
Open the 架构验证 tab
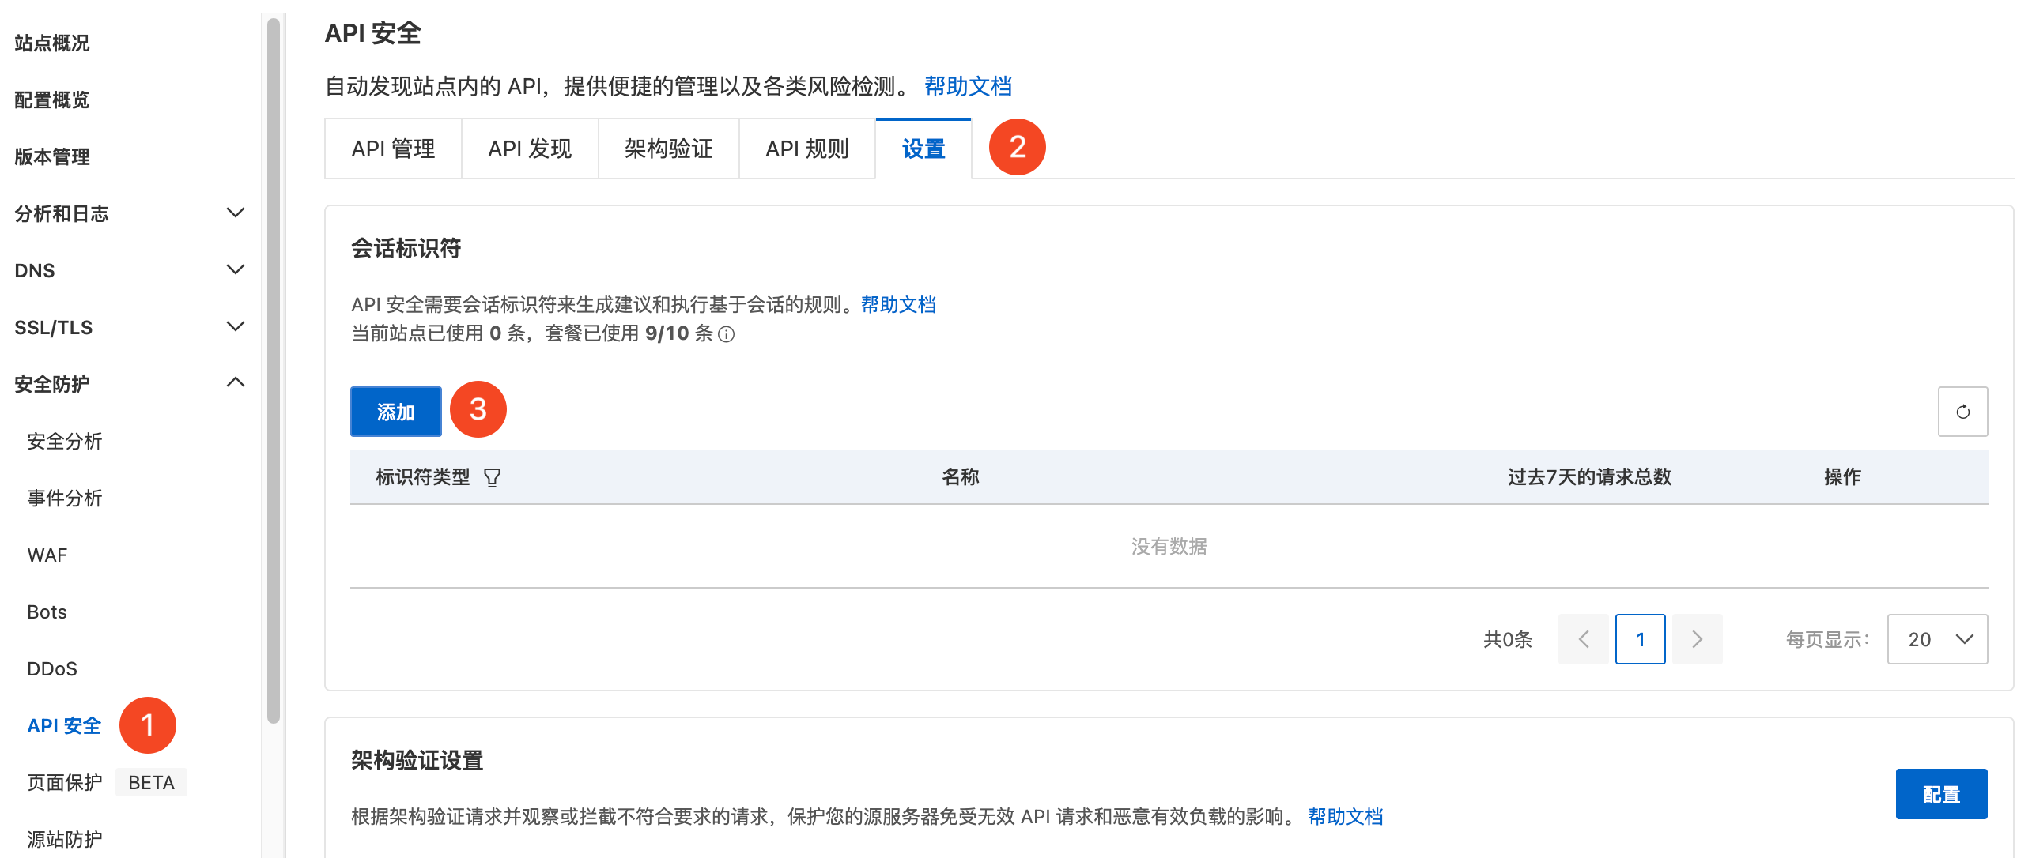668,149
